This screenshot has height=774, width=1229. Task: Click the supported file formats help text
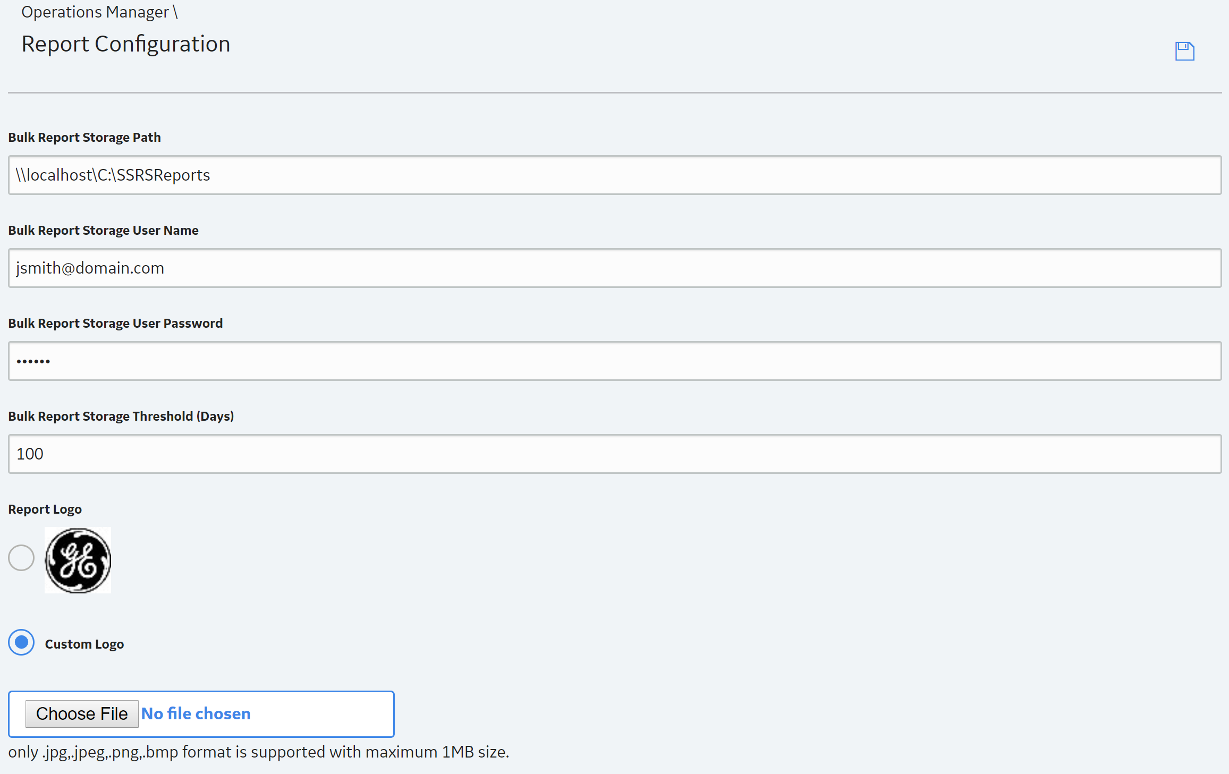(259, 752)
